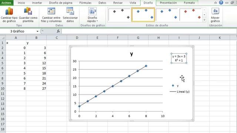Image resolution: width=237 pixels, height=133 pixels.
Task: Select the vertical axis value 30
Action: pyautogui.click(x=74, y=61)
